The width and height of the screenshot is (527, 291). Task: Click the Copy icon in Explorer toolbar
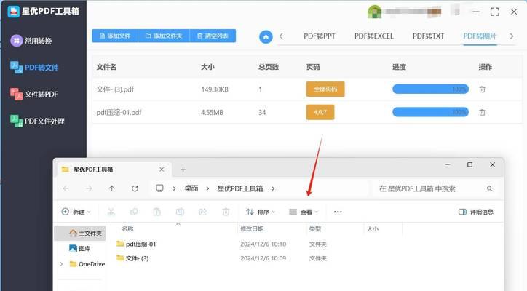coord(134,212)
